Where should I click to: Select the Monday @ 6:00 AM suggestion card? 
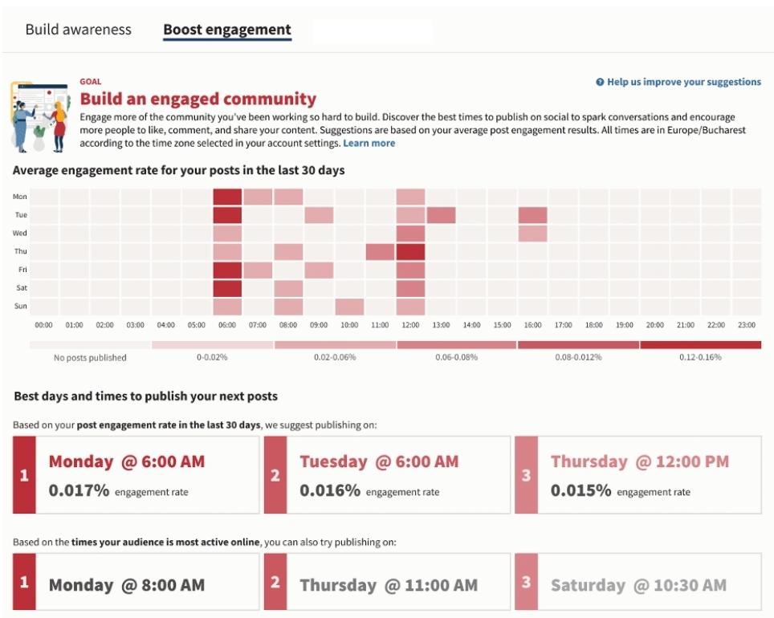[x=136, y=475]
